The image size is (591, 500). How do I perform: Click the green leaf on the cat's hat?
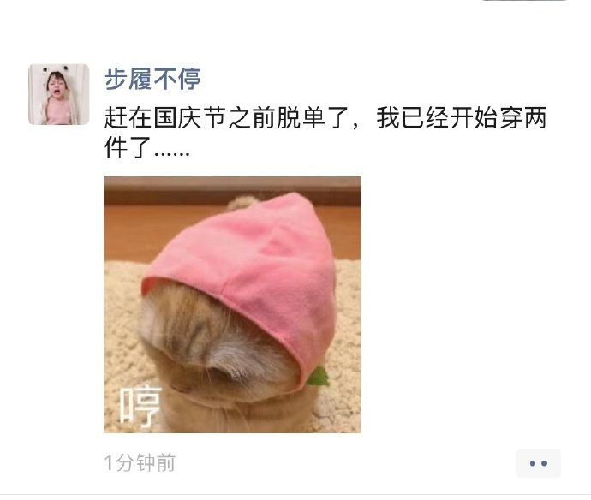pyautogui.click(x=319, y=377)
